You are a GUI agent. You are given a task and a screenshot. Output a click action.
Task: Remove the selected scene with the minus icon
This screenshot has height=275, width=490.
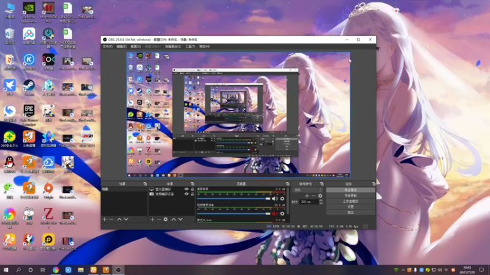[x=111, y=219]
